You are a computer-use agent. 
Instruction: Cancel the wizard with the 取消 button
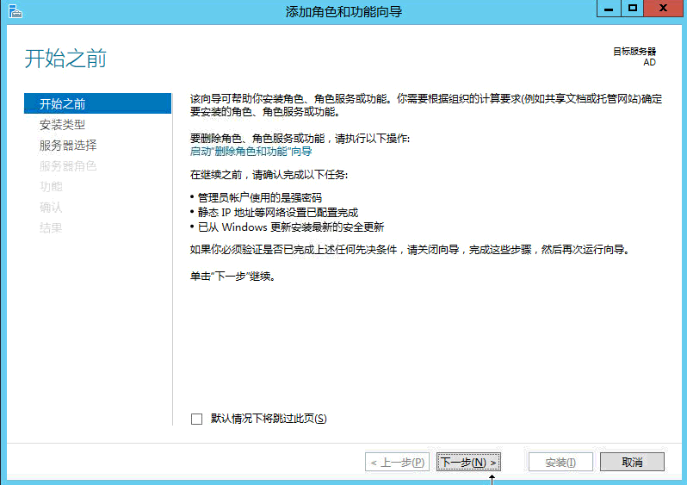(x=632, y=463)
